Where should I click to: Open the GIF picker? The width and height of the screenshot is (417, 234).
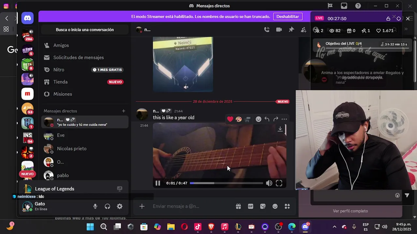pos(251,206)
